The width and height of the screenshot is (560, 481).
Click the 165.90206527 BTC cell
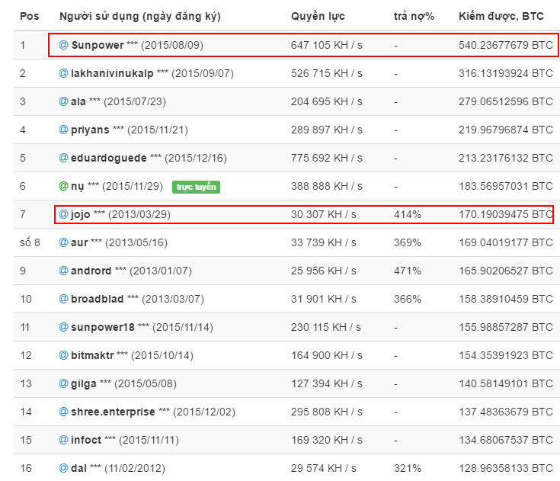click(x=506, y=271)
